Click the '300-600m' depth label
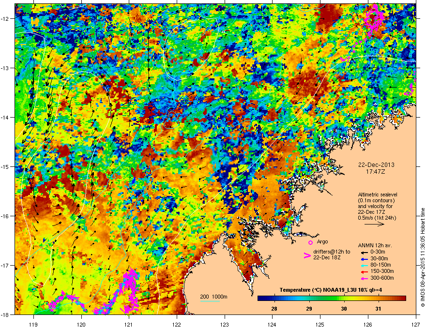This screenshot has width=426, height=329. pyautogui.click(x=382, y=278)
